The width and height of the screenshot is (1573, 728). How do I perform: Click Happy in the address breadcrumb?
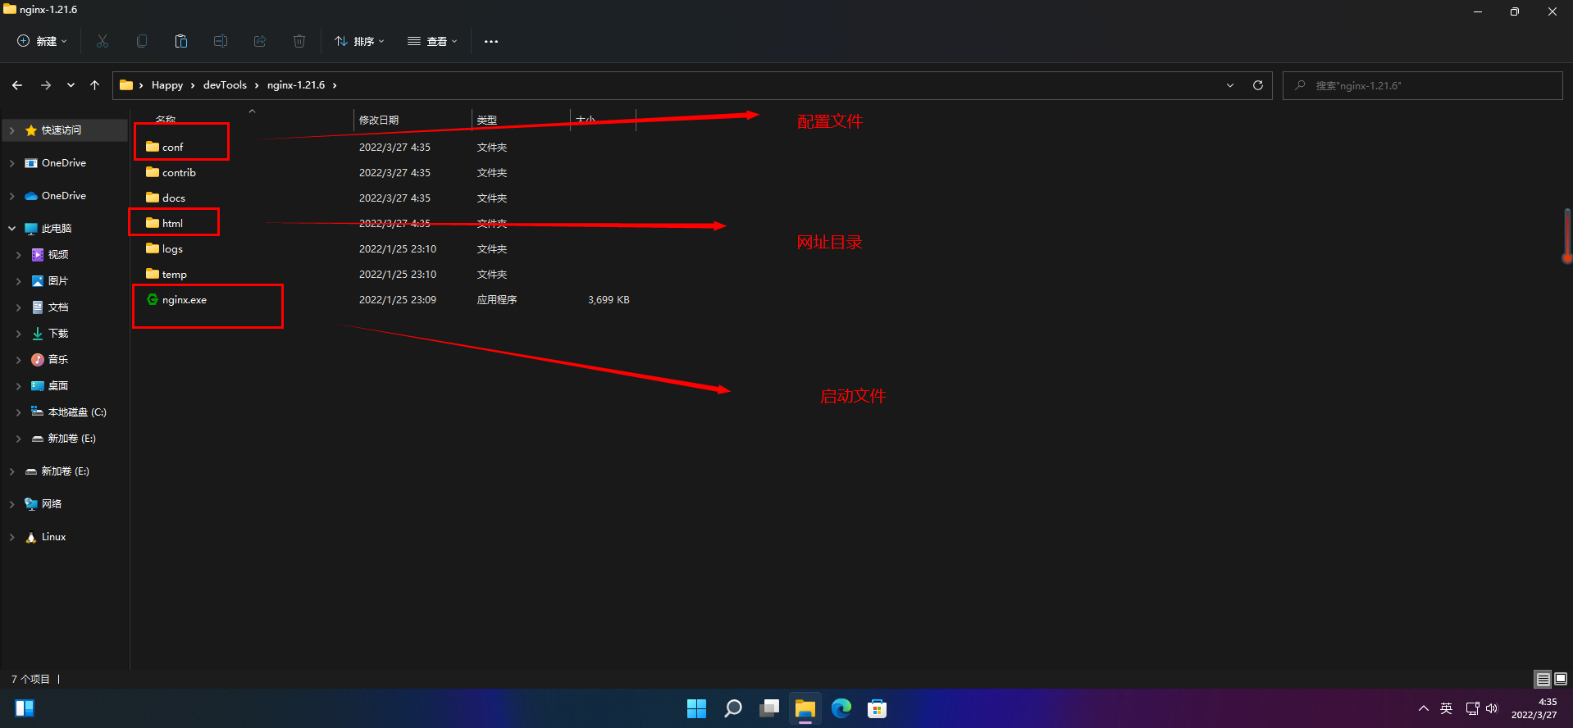click(167, 85)
